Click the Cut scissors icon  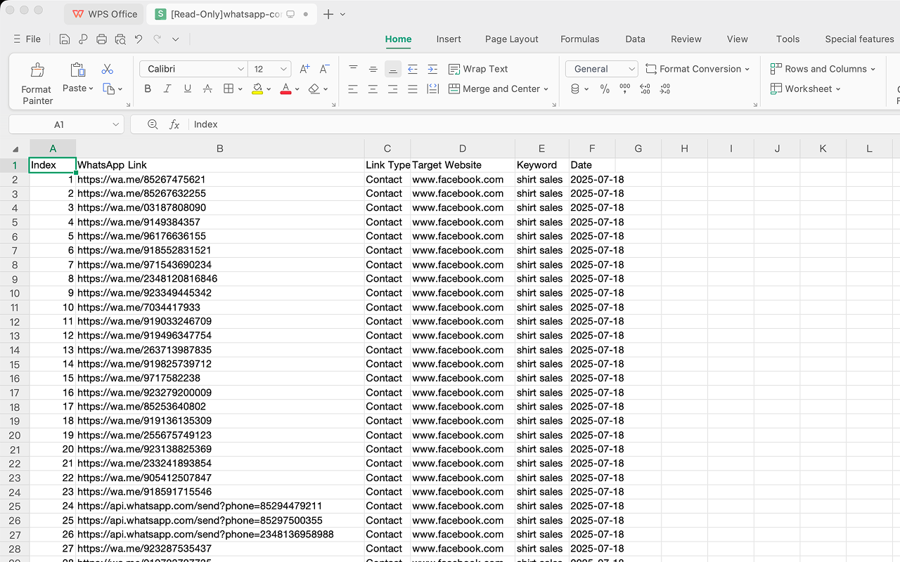[x=108, y=69]
